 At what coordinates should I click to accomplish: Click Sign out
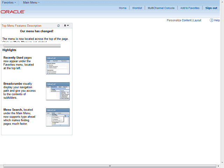point(211,8)
